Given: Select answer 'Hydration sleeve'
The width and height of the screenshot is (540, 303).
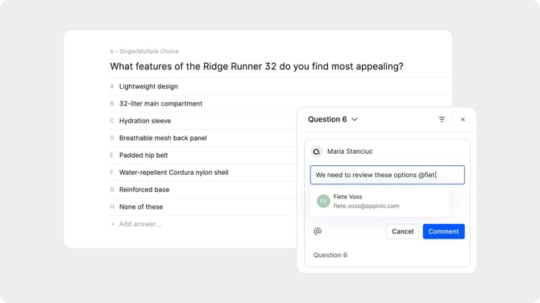Looking at the screenshot, I should pos(145,121).
